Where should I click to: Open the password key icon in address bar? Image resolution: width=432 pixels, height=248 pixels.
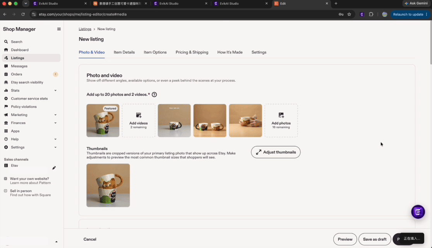pyautogui.click(x=341, y=14)
